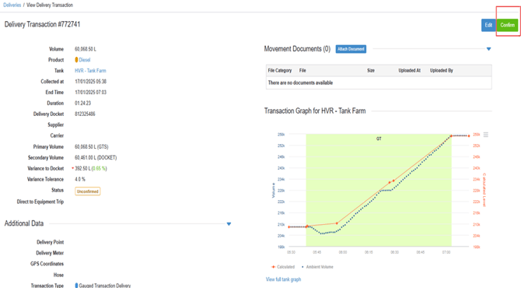Go to Deliveries breadcrumb
Screen dimensions: 521x288
(x=12, y=5)
